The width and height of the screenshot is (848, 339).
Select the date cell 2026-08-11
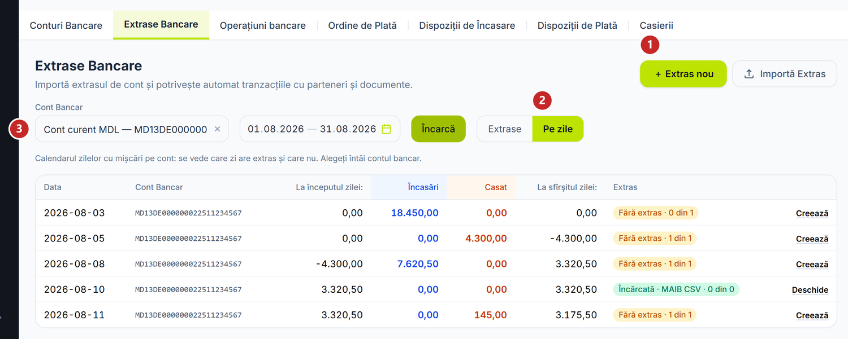pos(74,314)
